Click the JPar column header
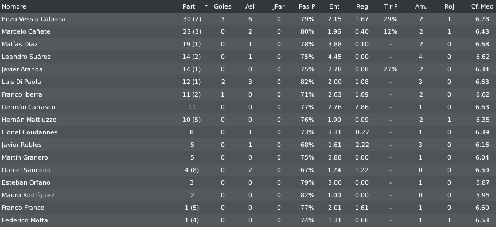 279,6
